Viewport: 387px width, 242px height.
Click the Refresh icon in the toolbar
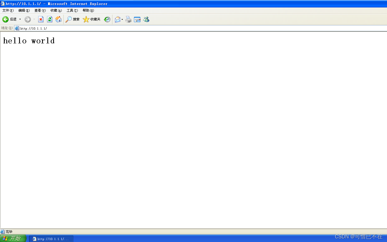50,19
